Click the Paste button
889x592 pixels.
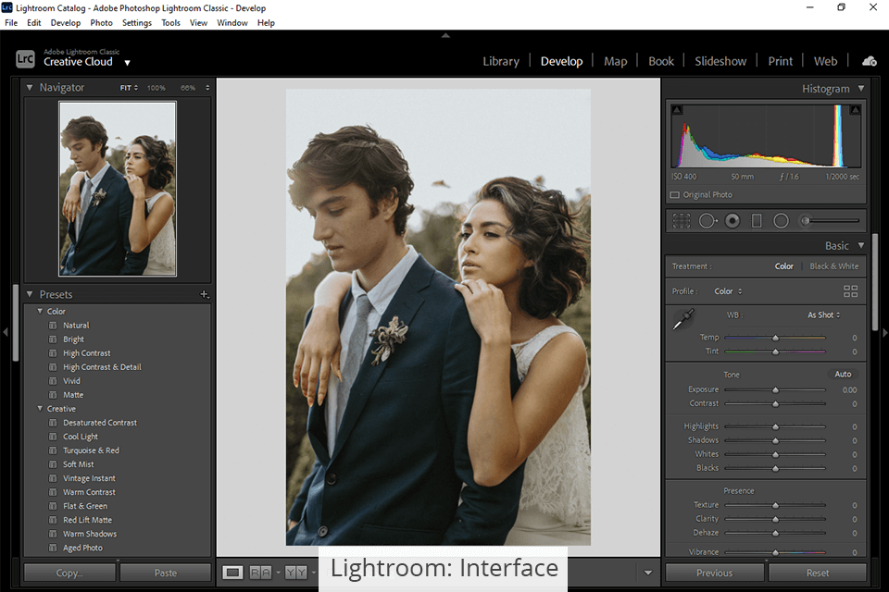pos(166,573)
